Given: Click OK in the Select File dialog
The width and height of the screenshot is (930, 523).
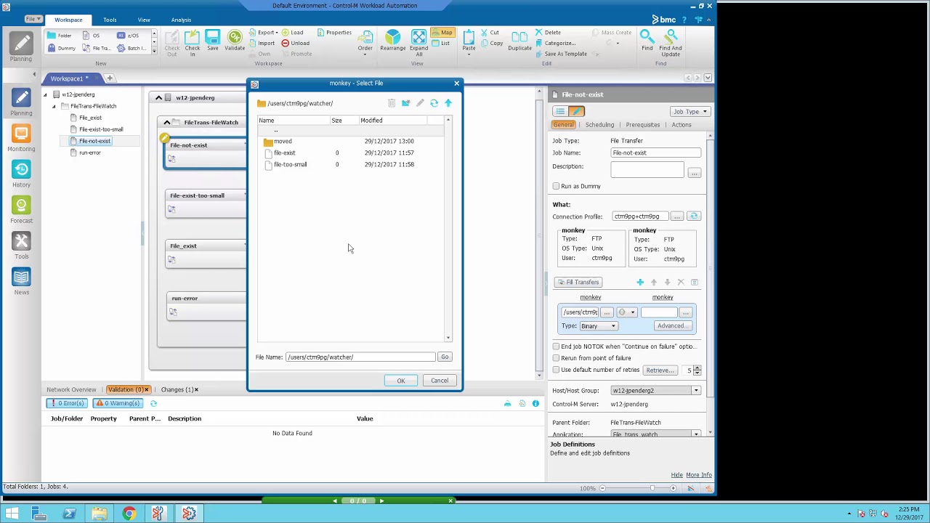Looking at the screenshot, I should [401, 381].
